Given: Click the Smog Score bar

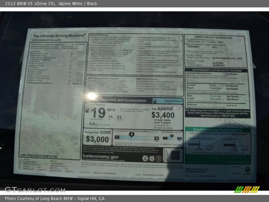Looking at the screenshot, I should [x=230, y=145].
